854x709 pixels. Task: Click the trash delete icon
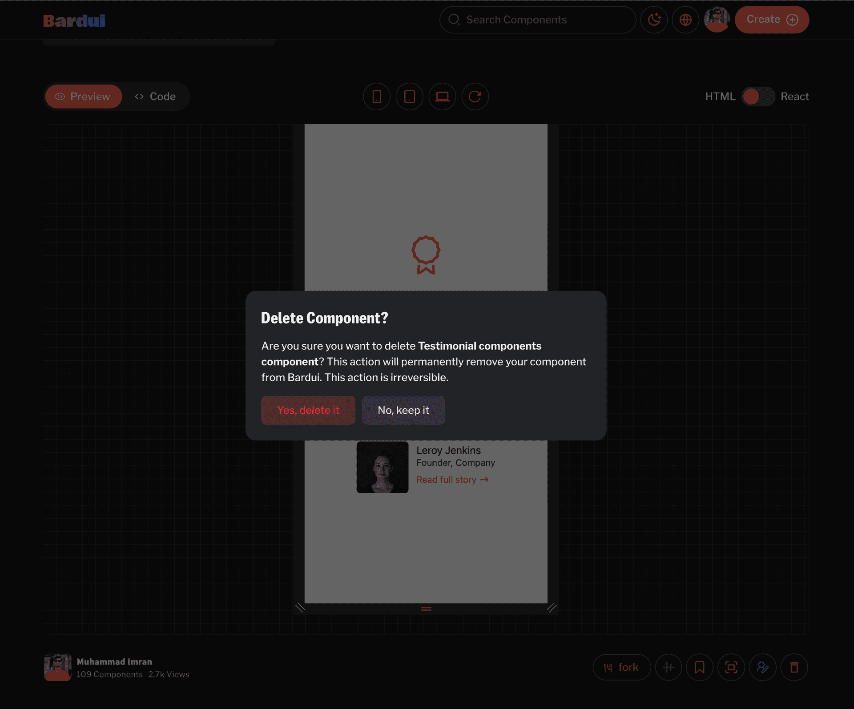click(794, 667)
